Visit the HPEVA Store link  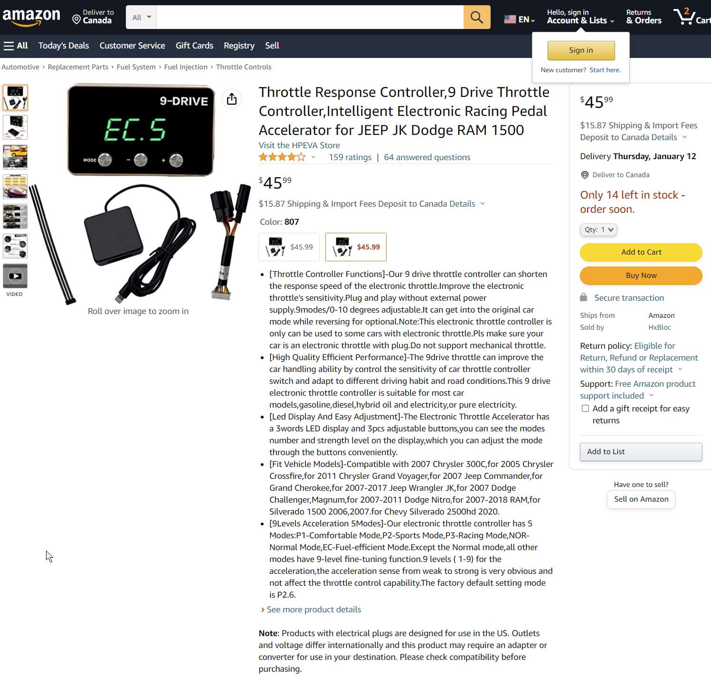coord(299,145)
